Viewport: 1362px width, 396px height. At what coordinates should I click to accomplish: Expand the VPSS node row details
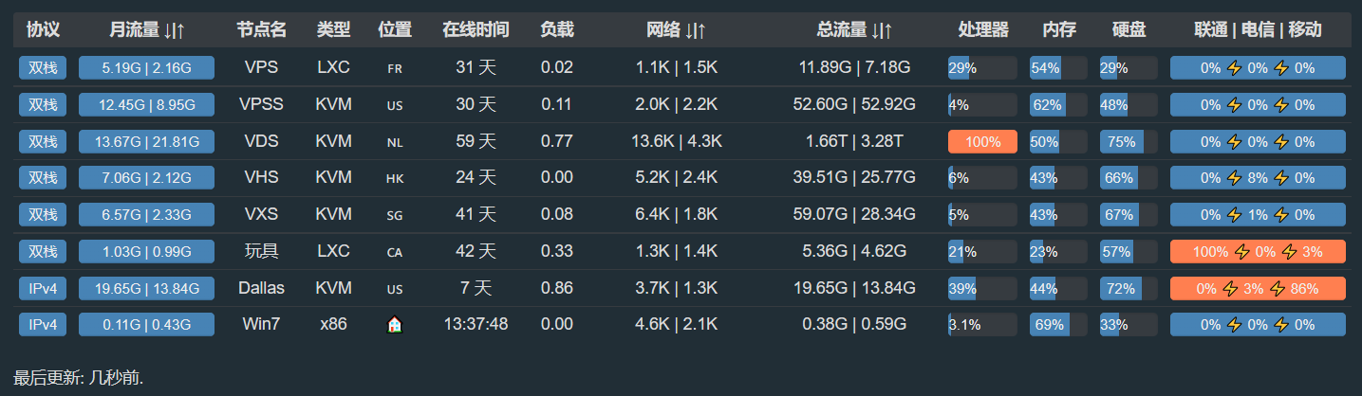click(x=261, y=104)
